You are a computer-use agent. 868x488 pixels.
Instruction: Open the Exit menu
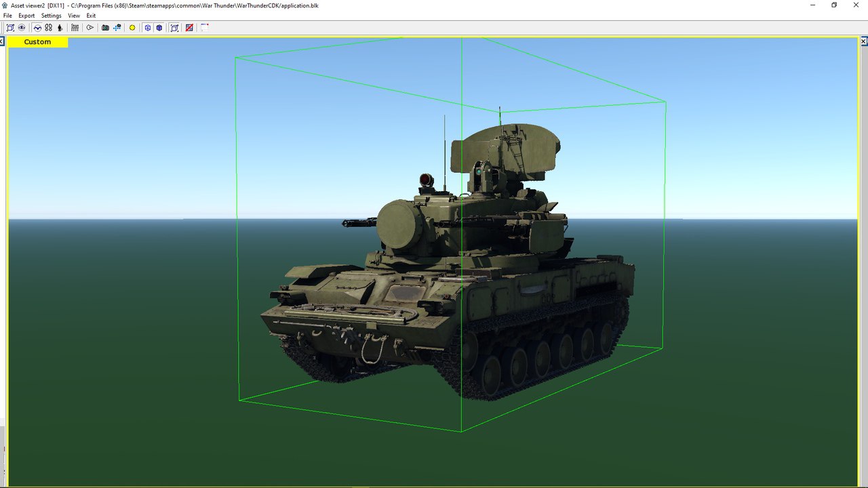click(91, 16)
